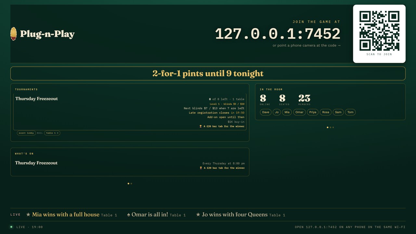The image size is (416, 234).
Task: Click spade icon before Omar is all in
Action: tap(128, 214)
